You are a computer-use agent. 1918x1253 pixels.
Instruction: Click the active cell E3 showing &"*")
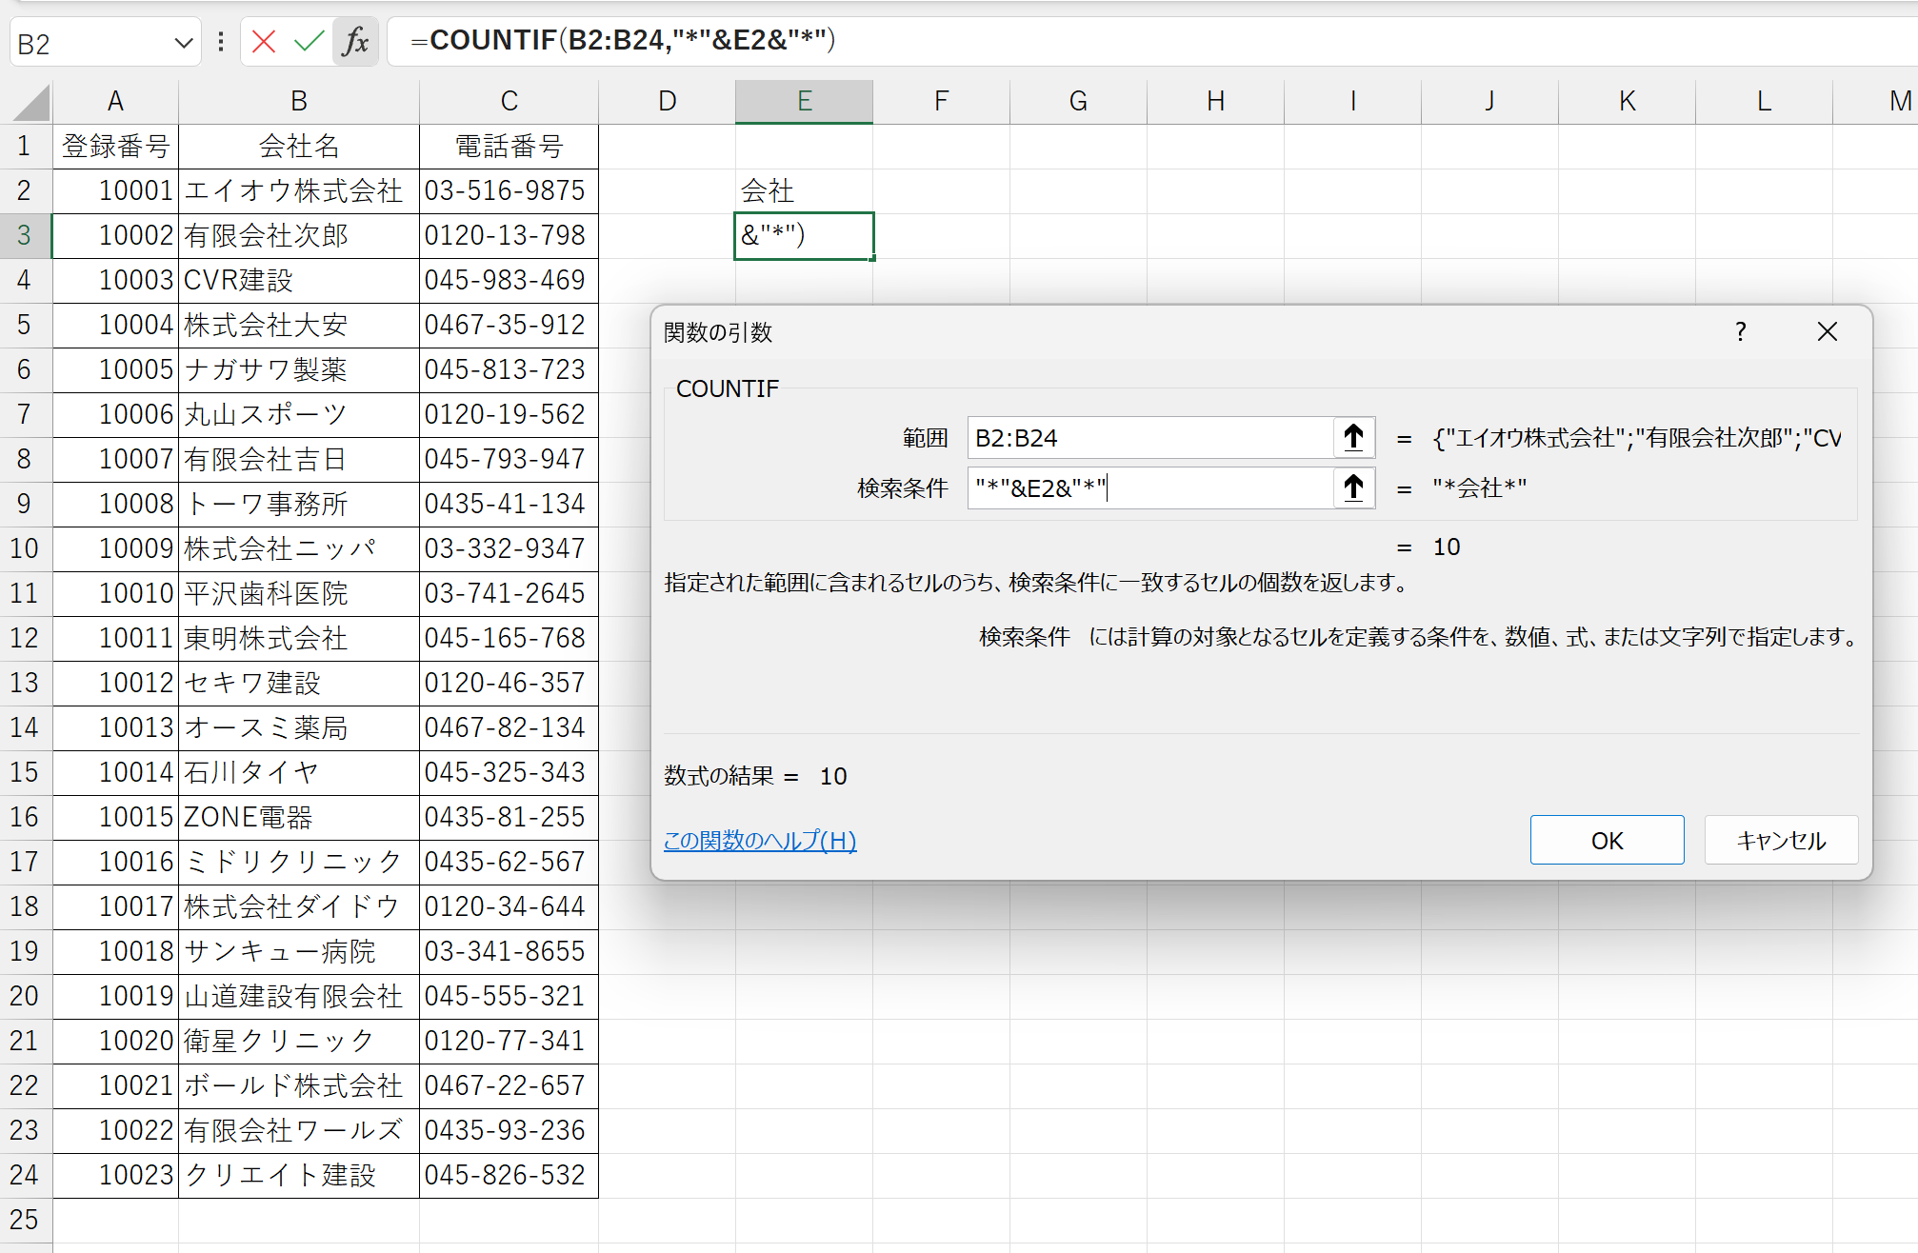(805, 235)
